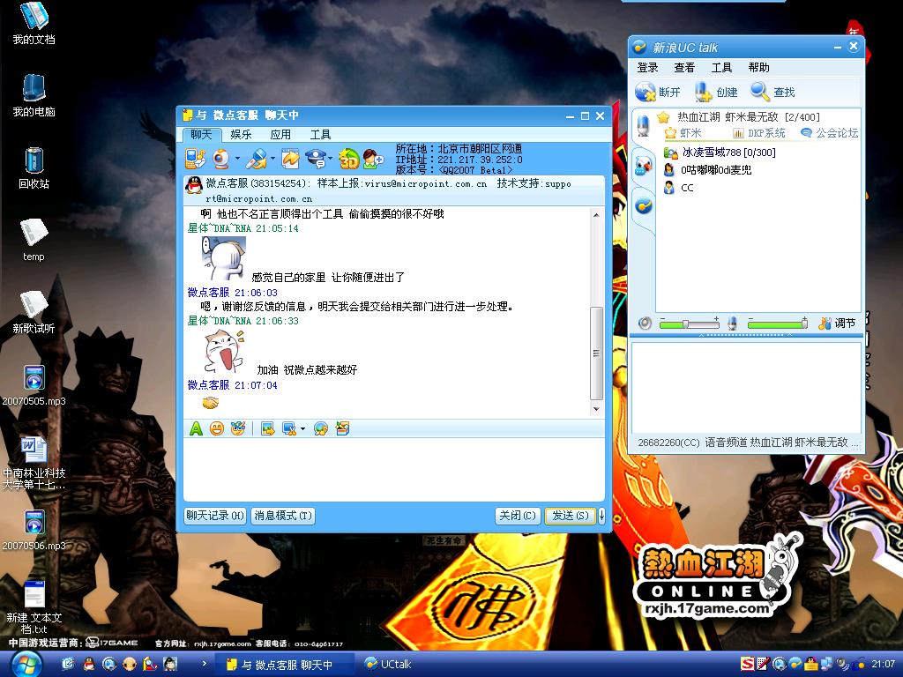Click the UC logo side tab

643,205
